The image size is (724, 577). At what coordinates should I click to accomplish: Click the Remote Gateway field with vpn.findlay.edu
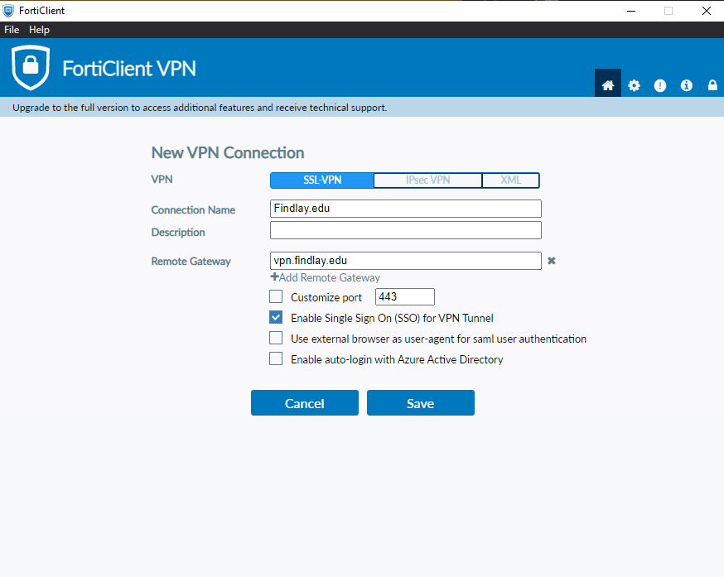coord(405,261)
